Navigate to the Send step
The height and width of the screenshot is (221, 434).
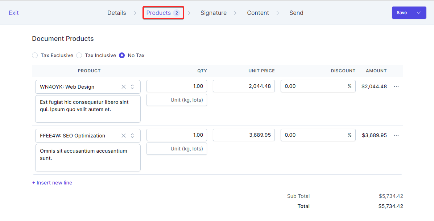(x=296, y=13)
